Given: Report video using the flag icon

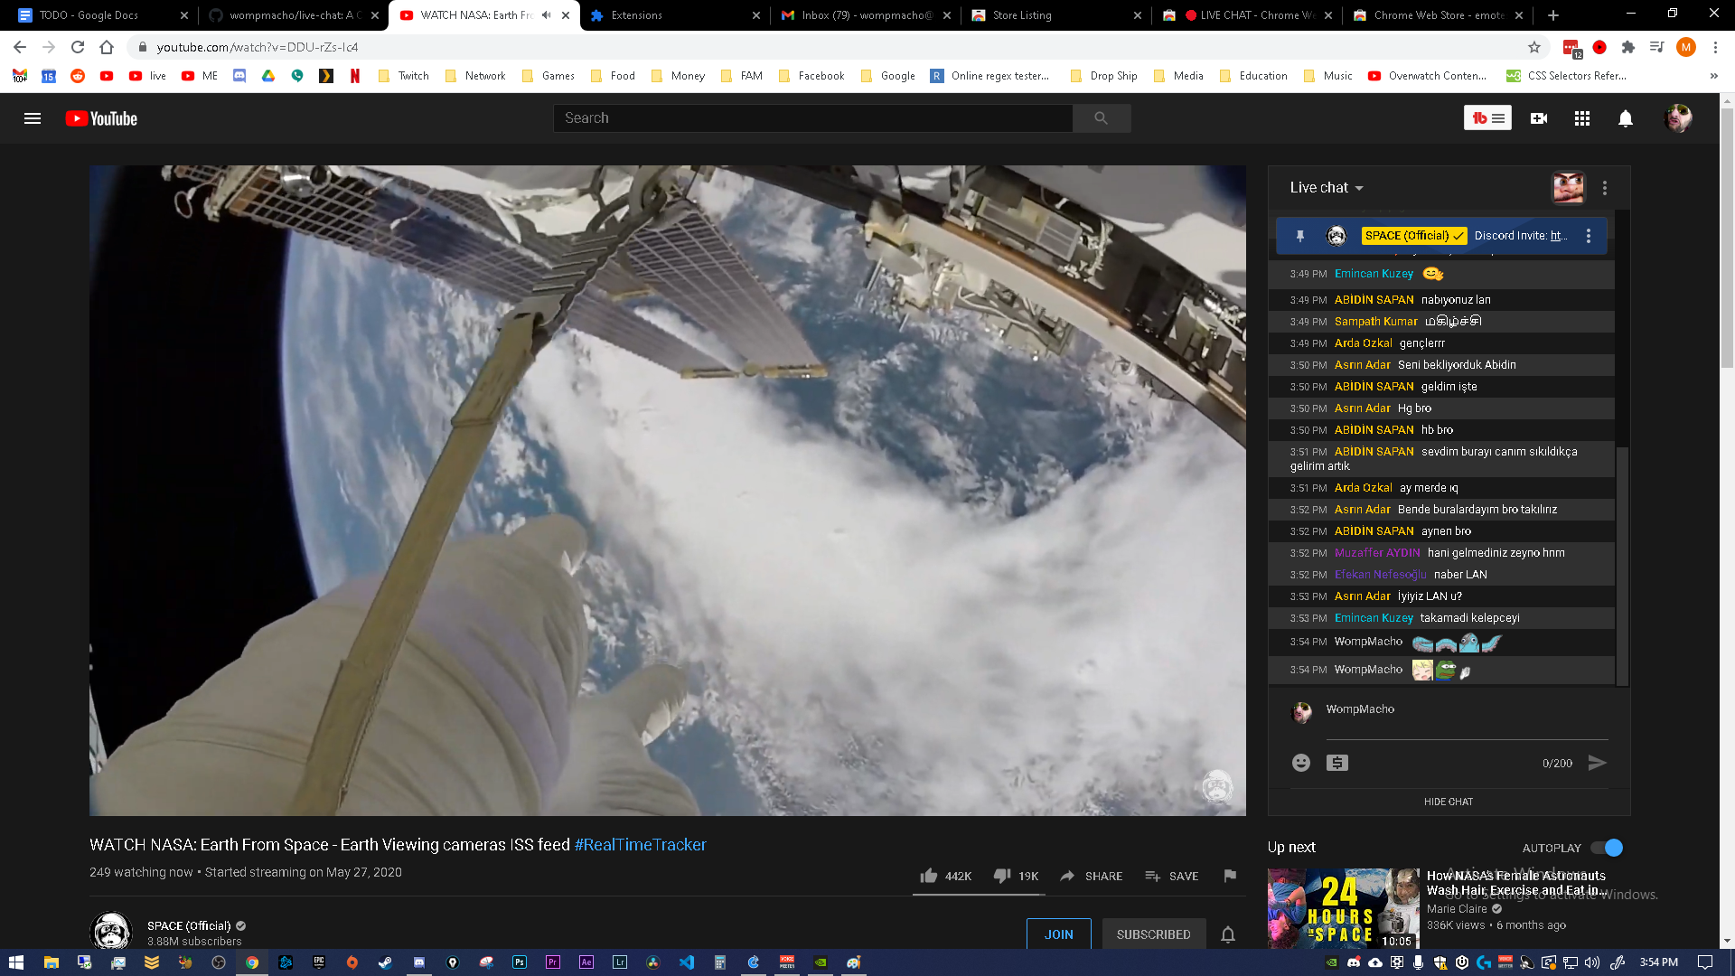Looking at the screenshot, I should coord(1230,876).
